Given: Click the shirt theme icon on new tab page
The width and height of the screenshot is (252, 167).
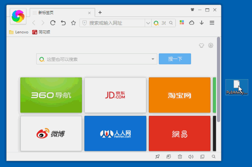Looking at the screenshot, I should click(x=201, y=46).
